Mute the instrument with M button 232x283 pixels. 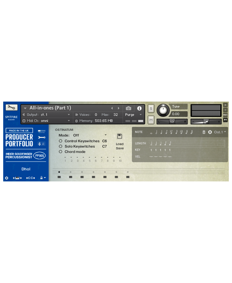point(151,120)
